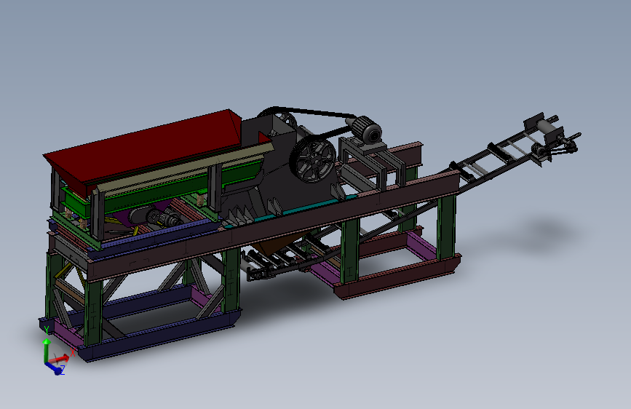Select the large spoked front flywheel
Viewport: 631px width, 409px height.
pyautogui.click(x=313, y=161)
